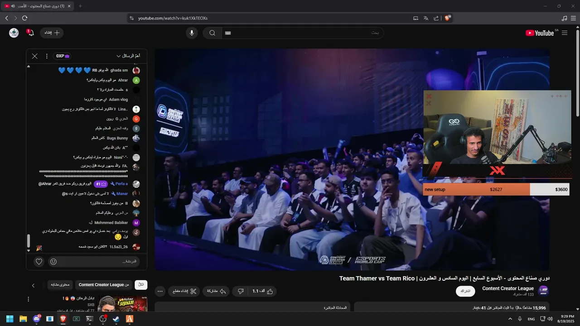Click the YouTube notifications bell
Screen dimensions: 580x326
pos(30,33)
